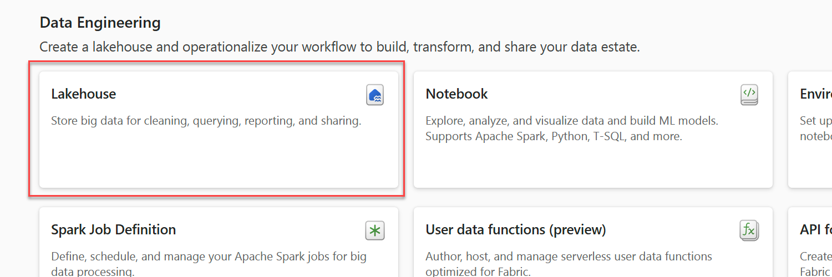Click the Notebook code icon
Viewport: 832px width, 277px height.
[749, 95]
